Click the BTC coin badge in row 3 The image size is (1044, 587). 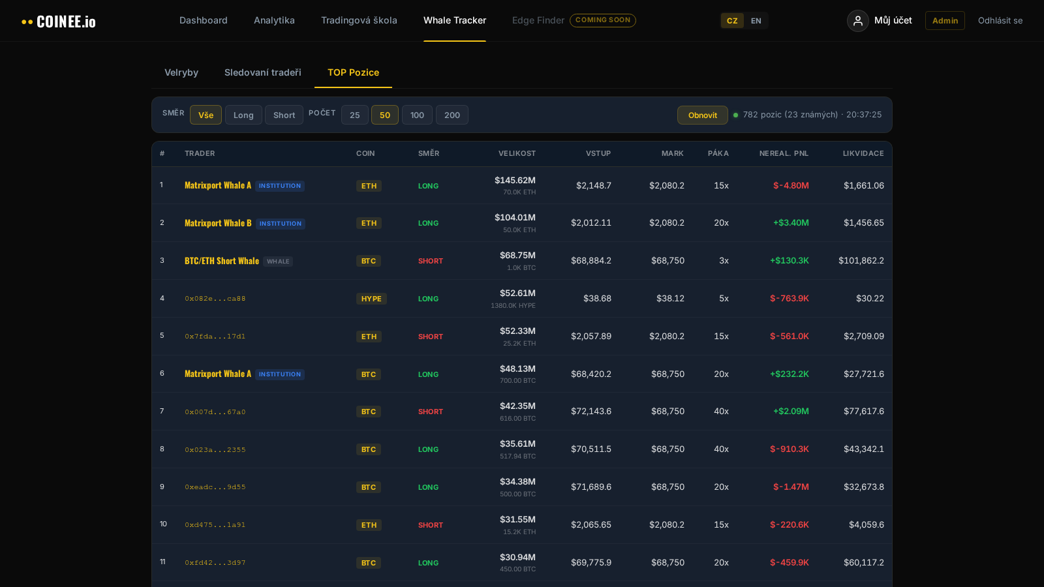coord(369,260)
